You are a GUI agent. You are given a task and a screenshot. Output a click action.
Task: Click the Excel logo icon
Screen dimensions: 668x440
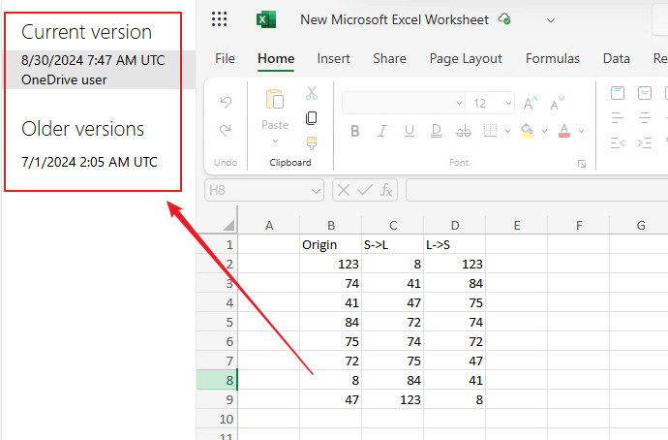266,19
